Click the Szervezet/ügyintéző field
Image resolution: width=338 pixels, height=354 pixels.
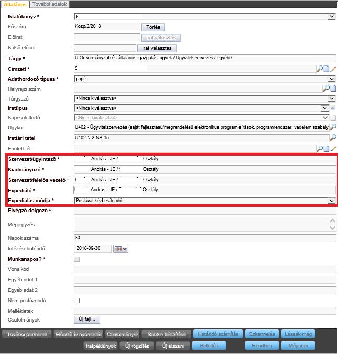(205, 159)
